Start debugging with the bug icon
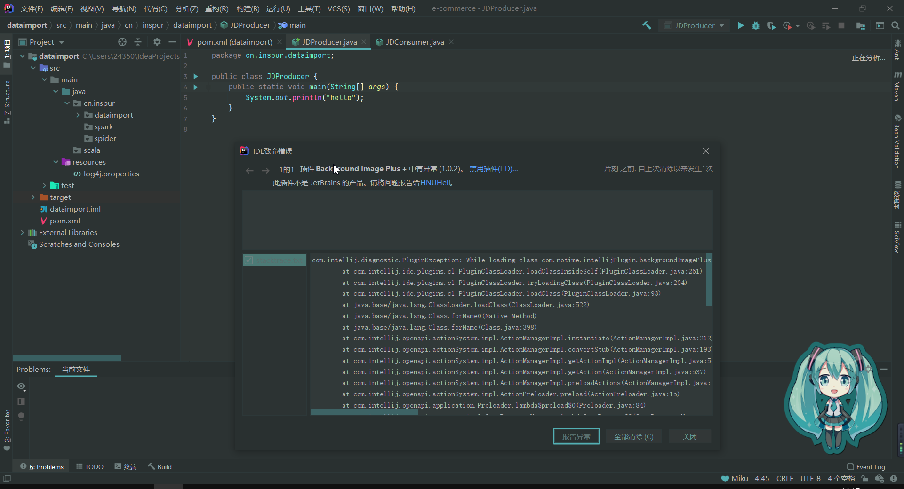This screenshot has width=904, height=489. (756, 25)
